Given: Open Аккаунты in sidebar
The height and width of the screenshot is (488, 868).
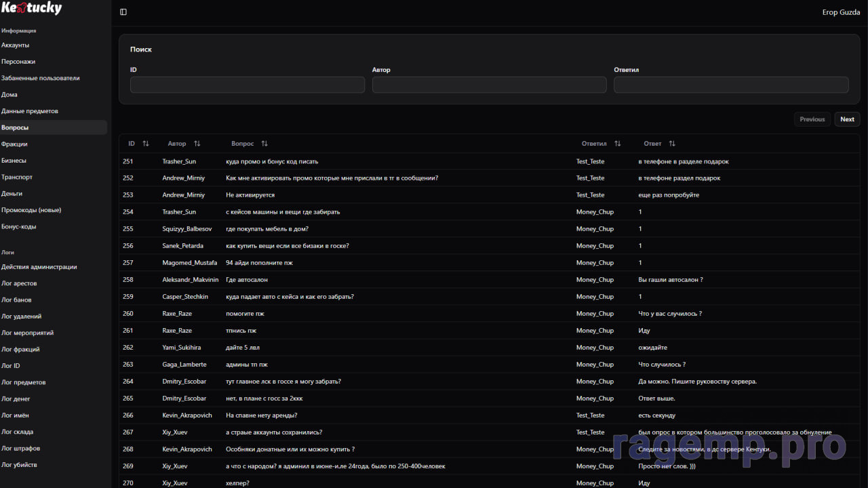Looking at the screenshot, I should 15,45.
